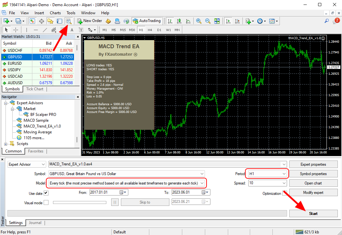The image size is (342, 235).
Task: Switch chart timeframe to M1
Action: 105,30
